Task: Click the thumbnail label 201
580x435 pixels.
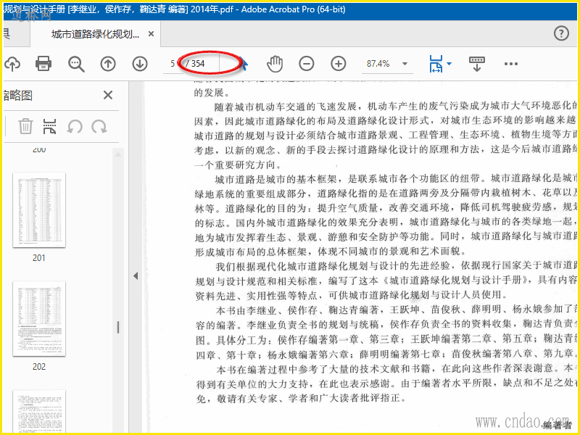Action: pyautogui.click(x=39, y=258)
